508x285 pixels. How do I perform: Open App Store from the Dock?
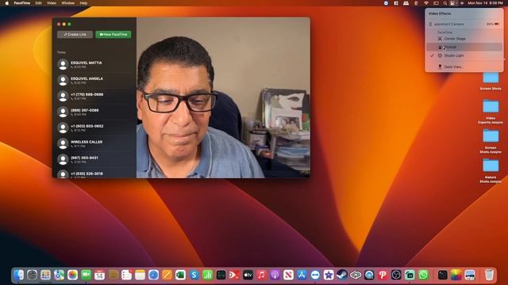coord(302,275)
